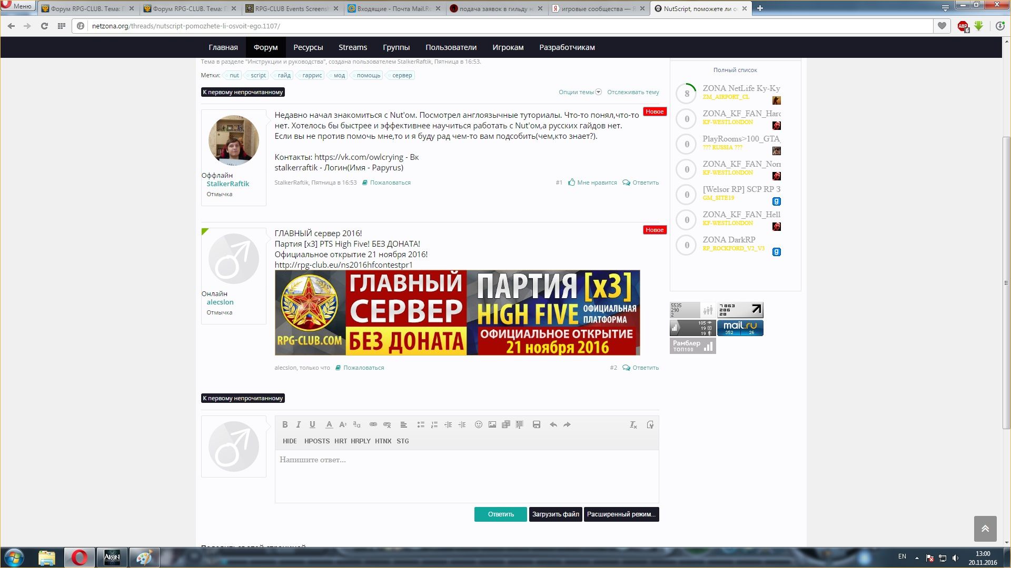Toggle BB code source mode icon
The image size is (1011, 568).
pyautogui.click(x=650, y=424)
